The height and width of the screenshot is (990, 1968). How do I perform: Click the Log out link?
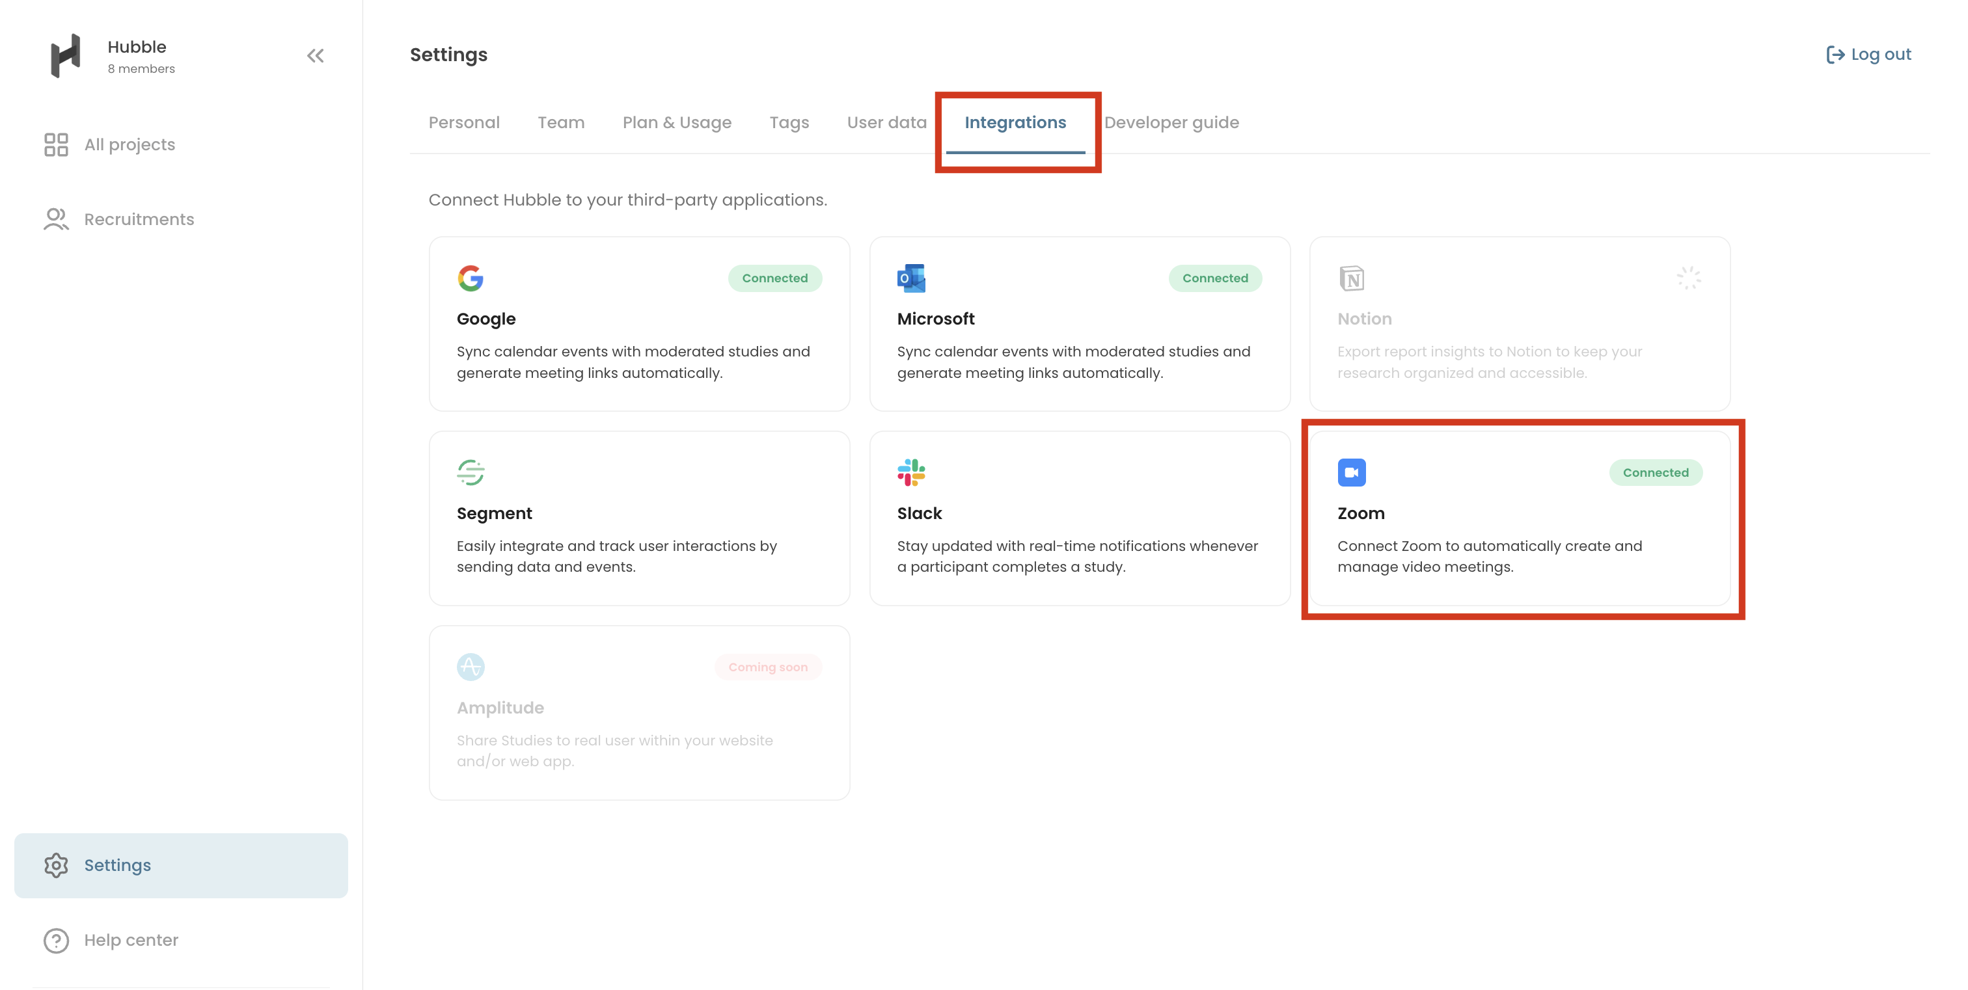pyautogui.click(x=1868, y=54)
